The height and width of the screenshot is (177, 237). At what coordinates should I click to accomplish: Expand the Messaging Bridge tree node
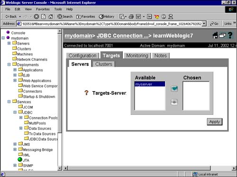(15, 149)
